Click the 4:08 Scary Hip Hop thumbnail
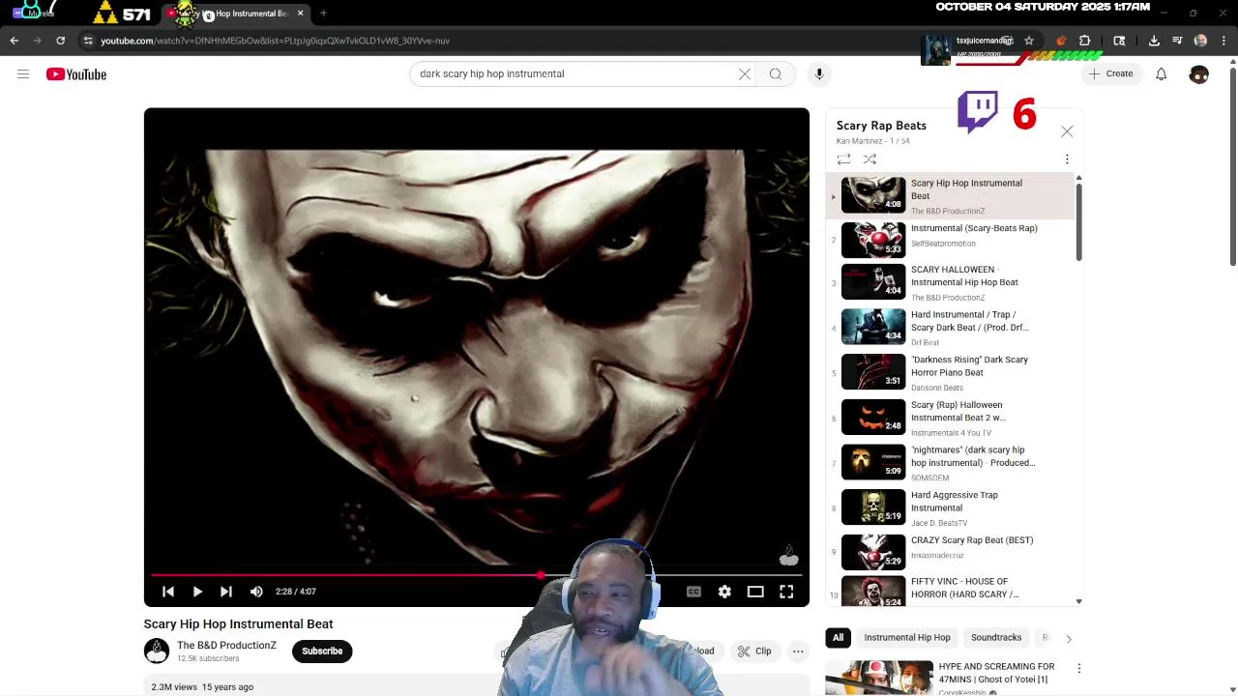1238x696 pixels. [x=873, y=194]
